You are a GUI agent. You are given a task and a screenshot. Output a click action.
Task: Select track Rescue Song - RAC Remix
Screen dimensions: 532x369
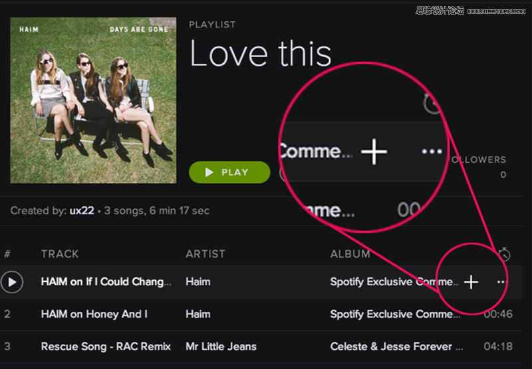pyautogui.click(x=106, y=346)
